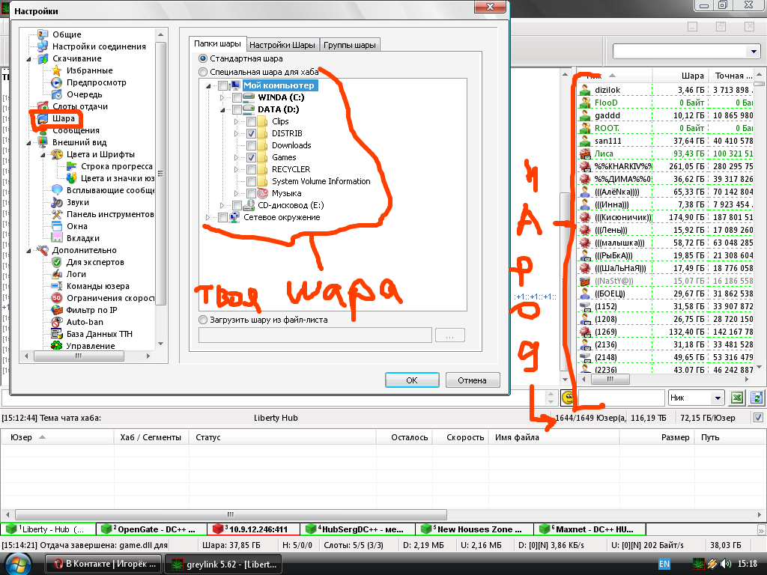Screen dimensions: 767x575
Task: Click the Окна window icon
Action: [x=57, y=226]
